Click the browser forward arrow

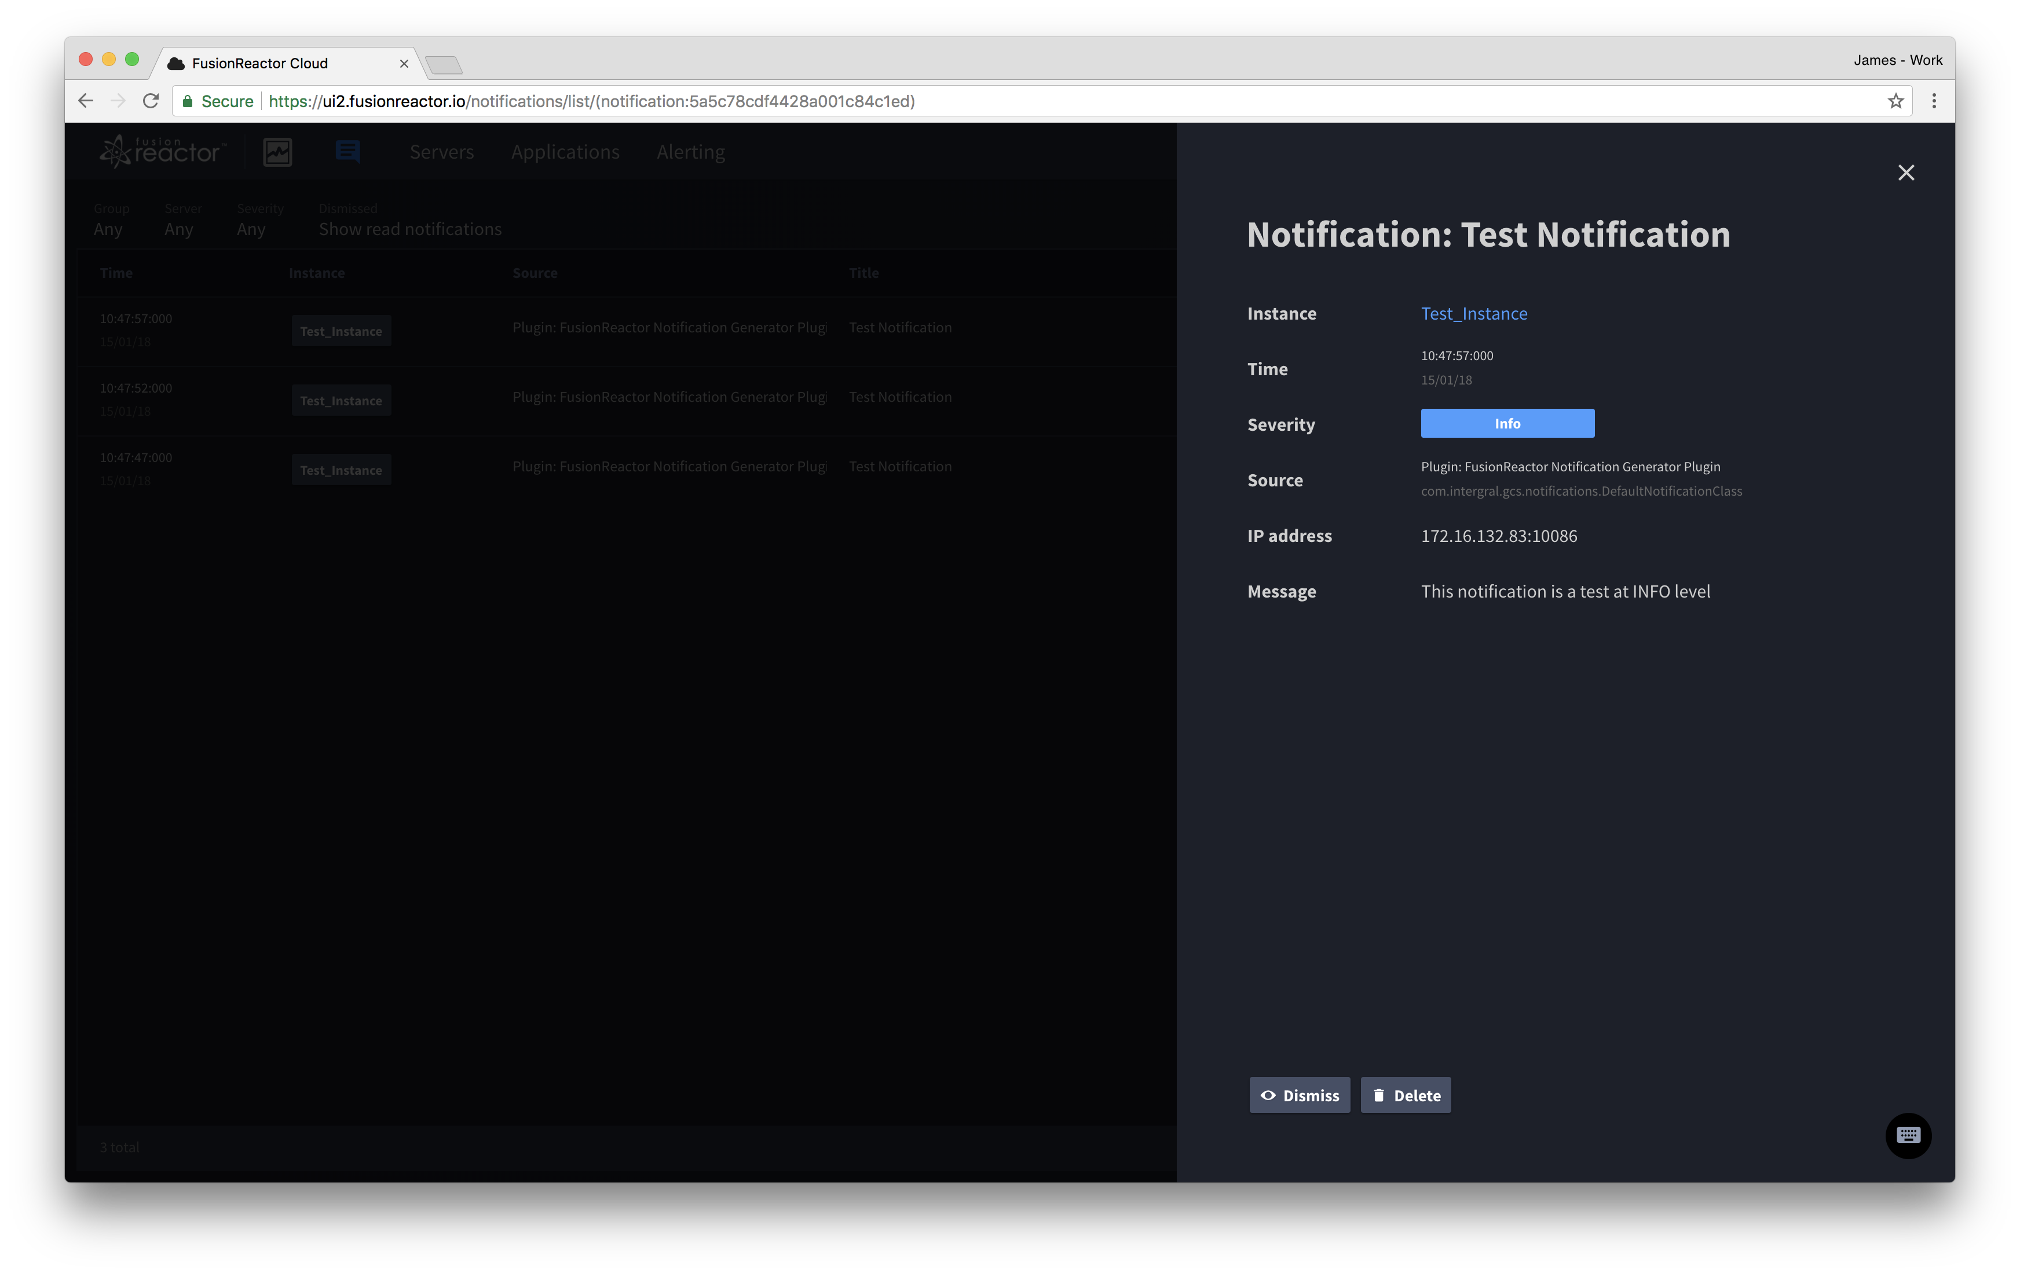pyautogui.click(x=118, y=101)
